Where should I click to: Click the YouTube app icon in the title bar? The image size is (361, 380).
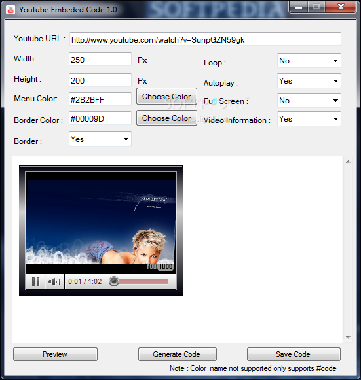tap(10, 10)
